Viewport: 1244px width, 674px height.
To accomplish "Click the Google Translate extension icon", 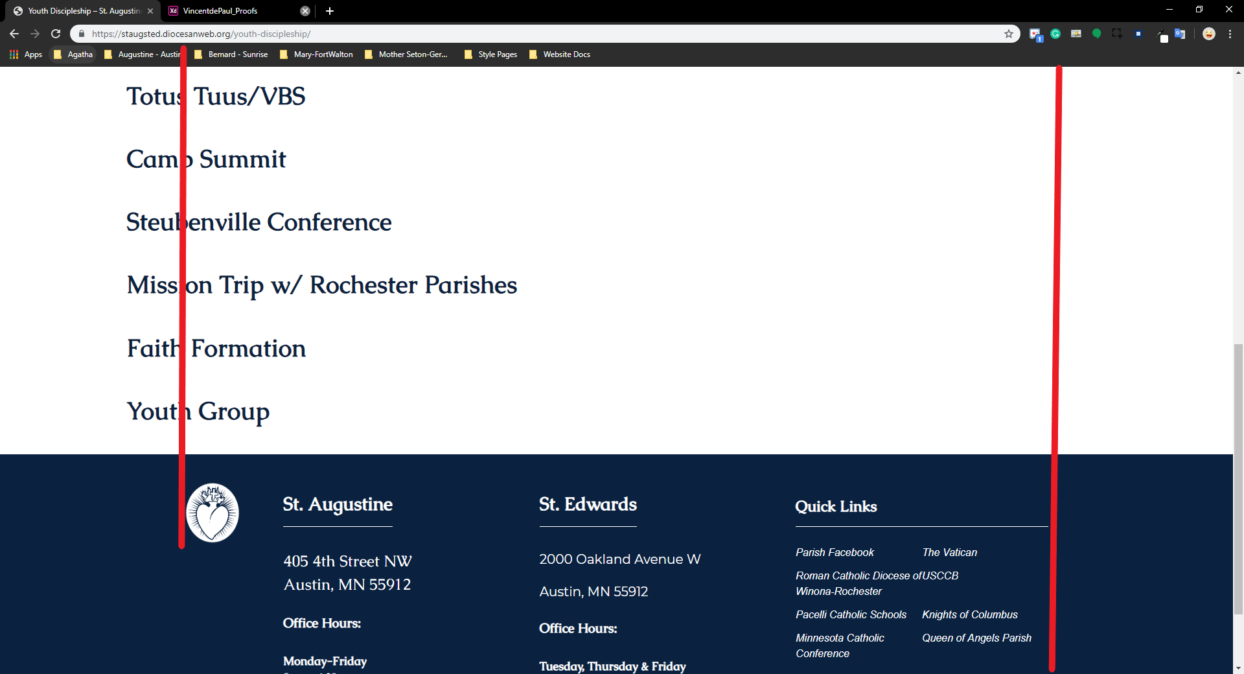I will click(x=1180, y=34).
